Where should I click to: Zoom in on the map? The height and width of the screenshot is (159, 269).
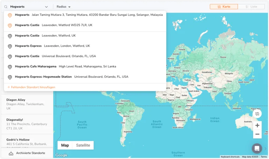click(x=257, y=125)
